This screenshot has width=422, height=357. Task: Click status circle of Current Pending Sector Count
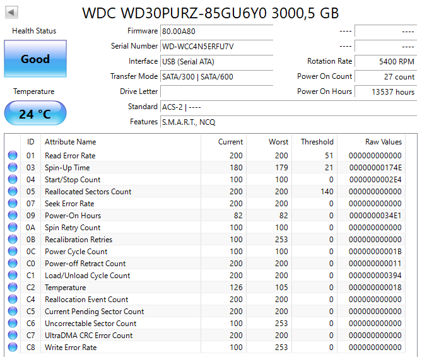coord(13,311)
